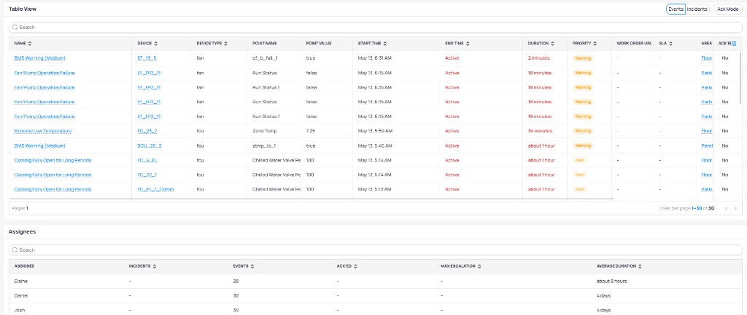Select point name ztmp_lo_1
747x315 pixels.
pyautogui.click(x=263, y=145)
